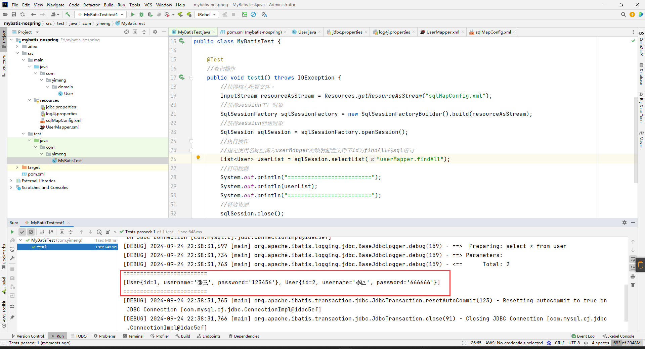Open the Version Control tool window
Image resolution: width=645 pixels, height=349 pixels.
click(x=28, y=336)
